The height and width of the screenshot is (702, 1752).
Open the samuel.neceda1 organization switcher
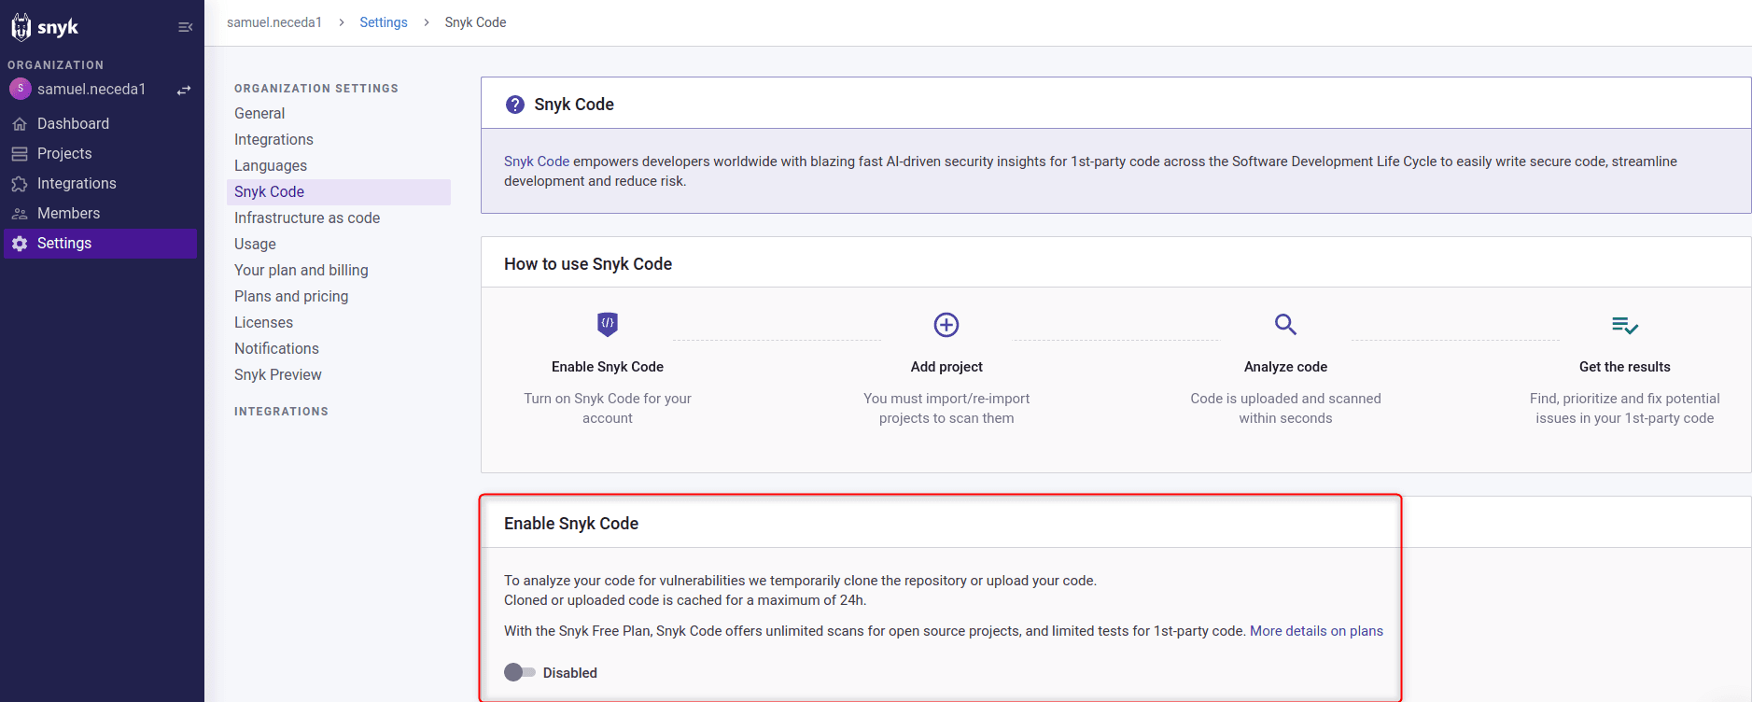click(x=91, y=90)
